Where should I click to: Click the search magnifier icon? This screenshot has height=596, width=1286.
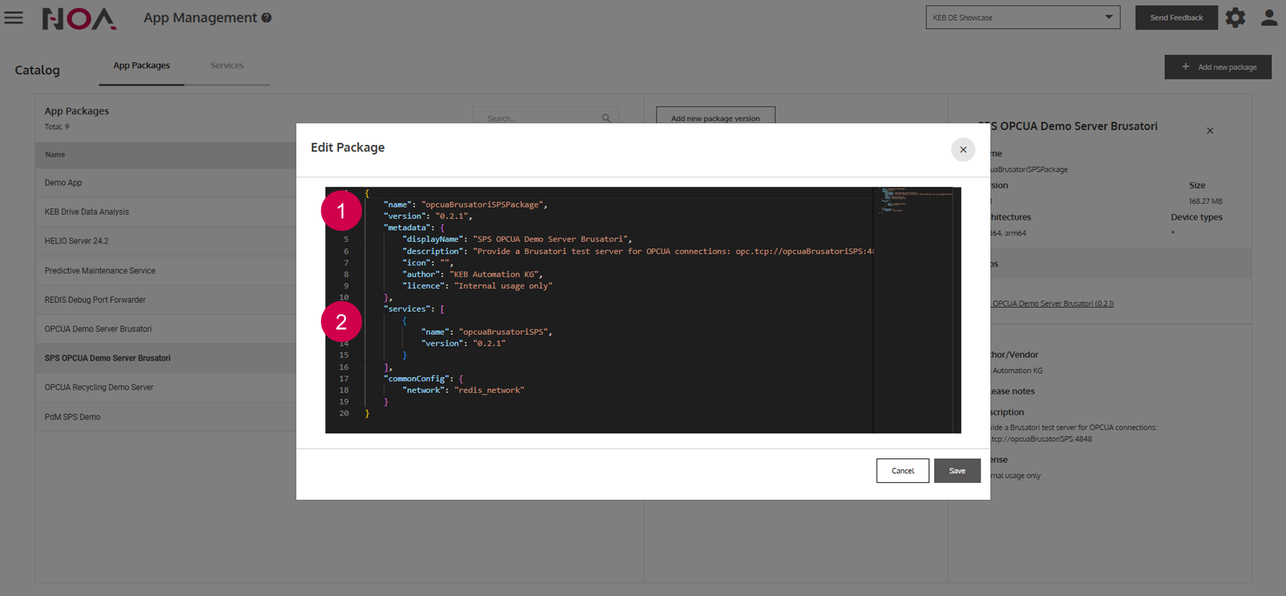click(x=606, y=118)
